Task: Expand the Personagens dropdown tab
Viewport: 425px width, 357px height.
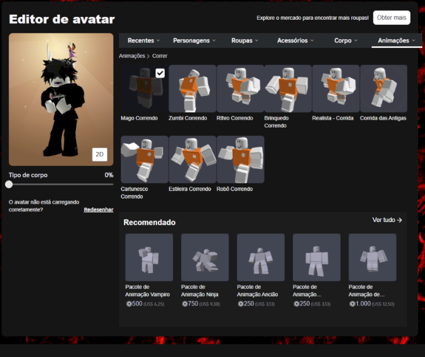Action: point(194,40)
